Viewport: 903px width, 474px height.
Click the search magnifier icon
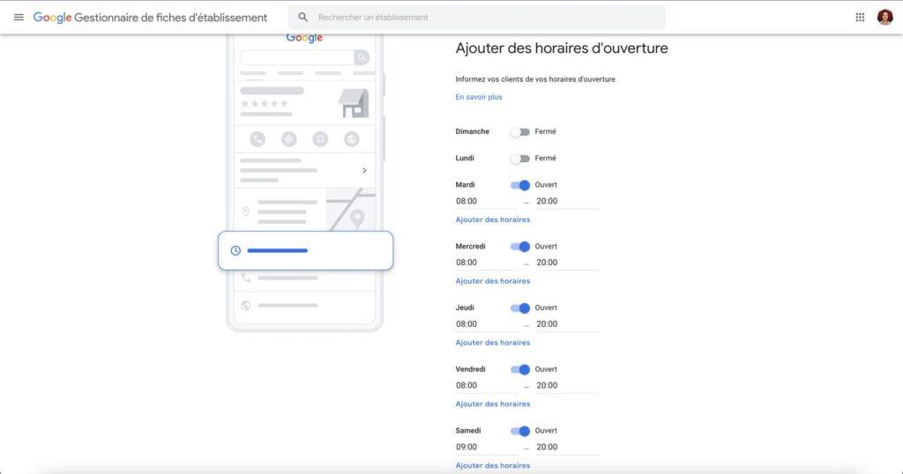(303, 18)
